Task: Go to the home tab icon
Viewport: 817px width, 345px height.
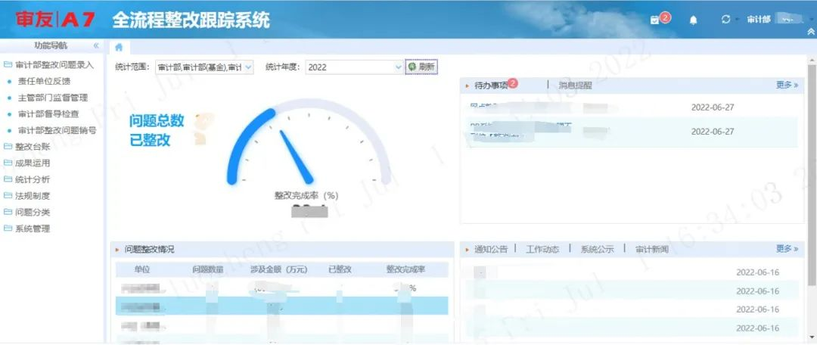Action: [x=119, y=47]
